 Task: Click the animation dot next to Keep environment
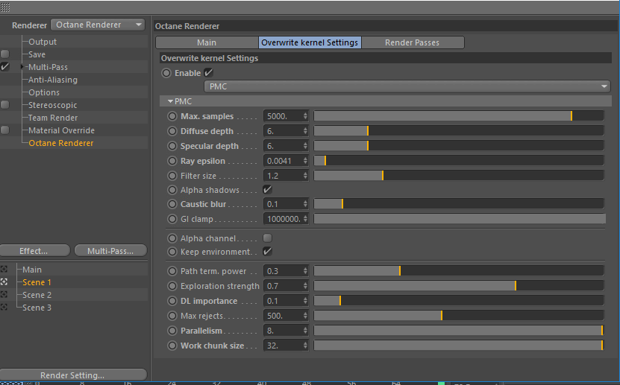(x=172, y=252)
